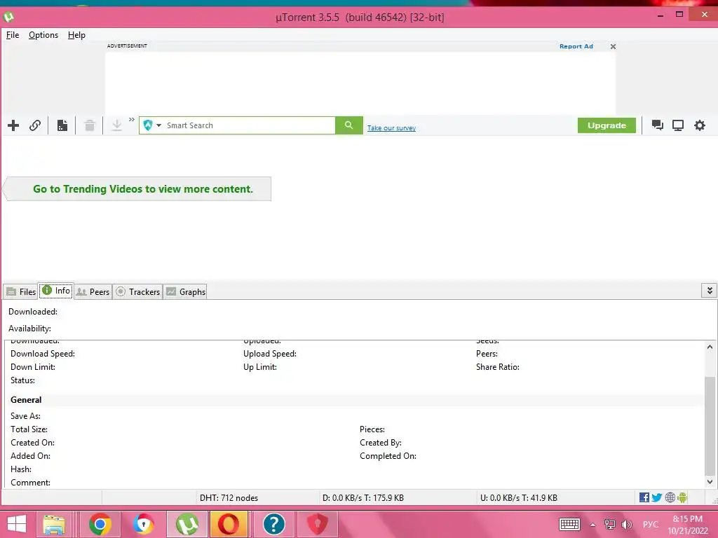Switch to the Files tab
This screenshot has width=718, height=538.
coord(21,292)
